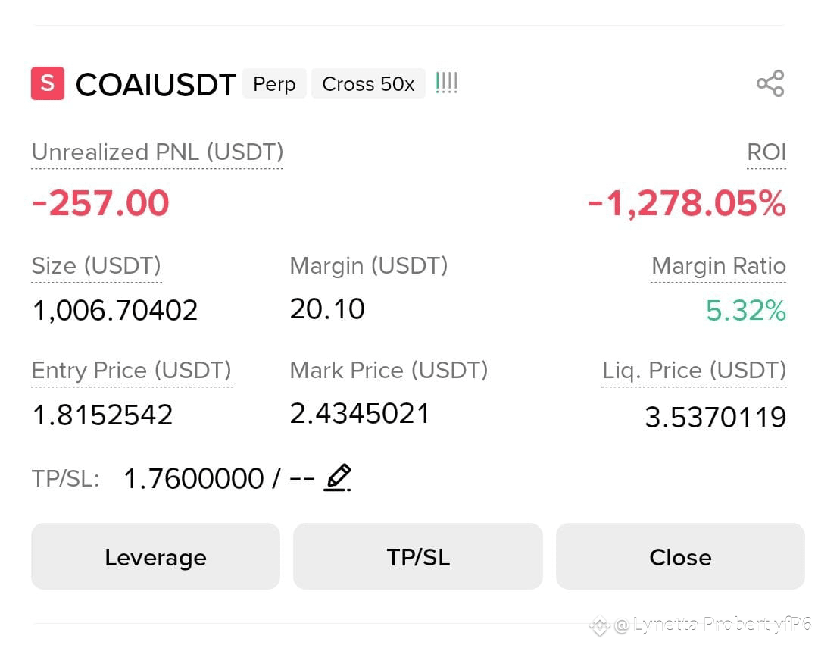Edit TP/SL using the pencil icon
Screen dimensions: 818x645
coord(338,477)
